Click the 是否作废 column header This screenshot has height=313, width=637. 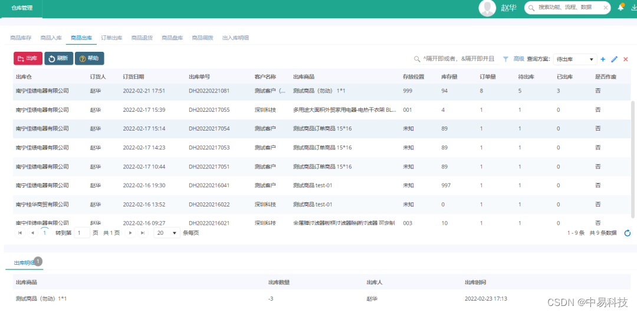(x=606, y=76)
